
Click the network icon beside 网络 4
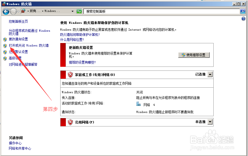pos(139,104)
